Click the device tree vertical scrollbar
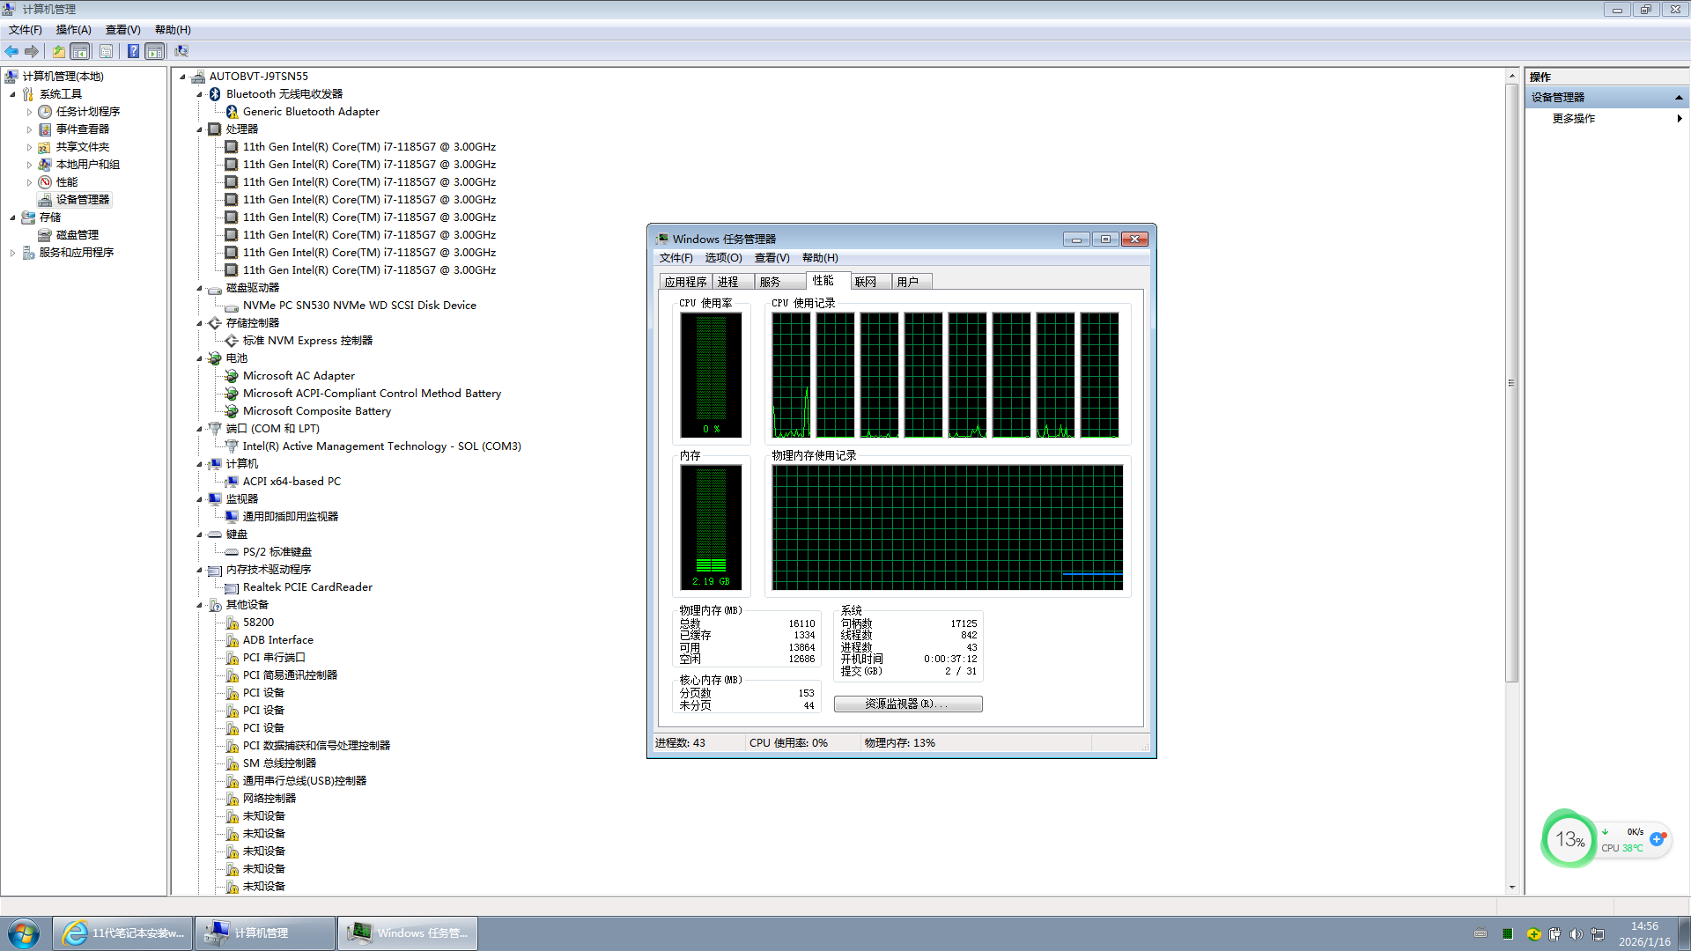The image size is (1691, 951). coord(1511,383)
